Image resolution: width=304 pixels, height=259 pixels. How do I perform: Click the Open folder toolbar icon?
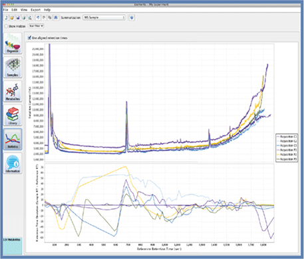[12, 17]
